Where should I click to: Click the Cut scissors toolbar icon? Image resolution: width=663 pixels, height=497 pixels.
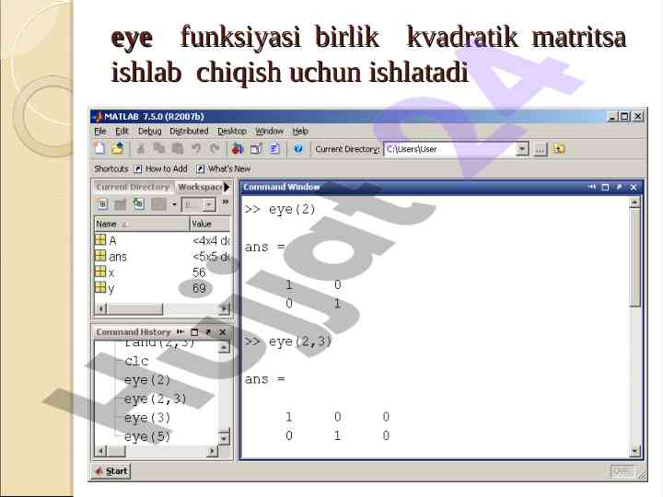point(141,149)
